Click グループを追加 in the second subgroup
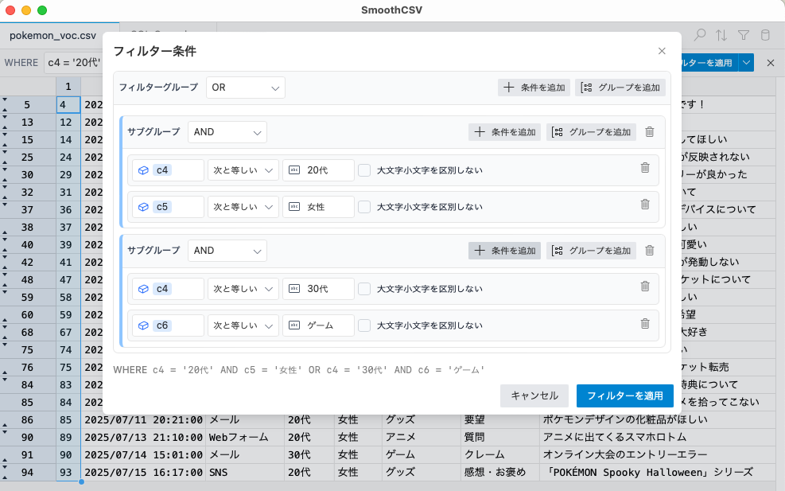The height and width of the screenshot is (491, 785). pyautogui.click(x=591, y=251)
